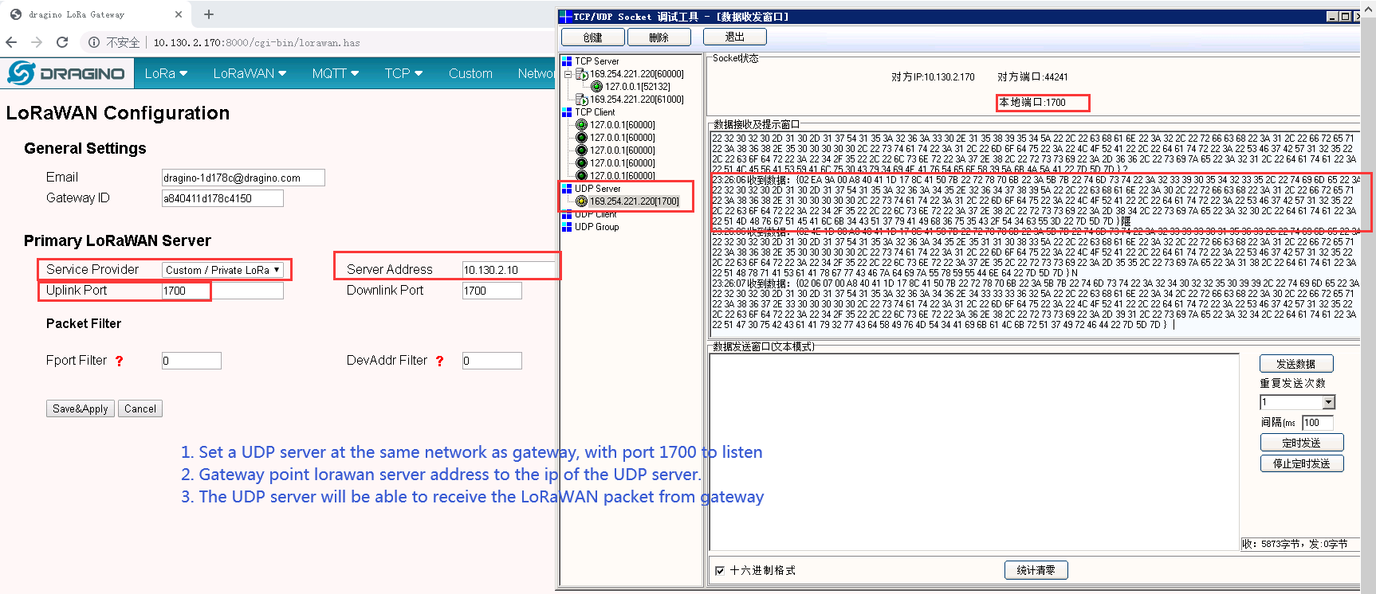Screen dimensions: 1376x594
Task: Click the browser address bar URL
Action: tap(257, 42)
